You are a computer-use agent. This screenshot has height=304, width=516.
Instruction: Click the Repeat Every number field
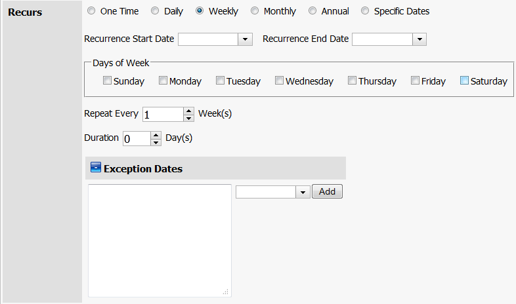point(163,114)
